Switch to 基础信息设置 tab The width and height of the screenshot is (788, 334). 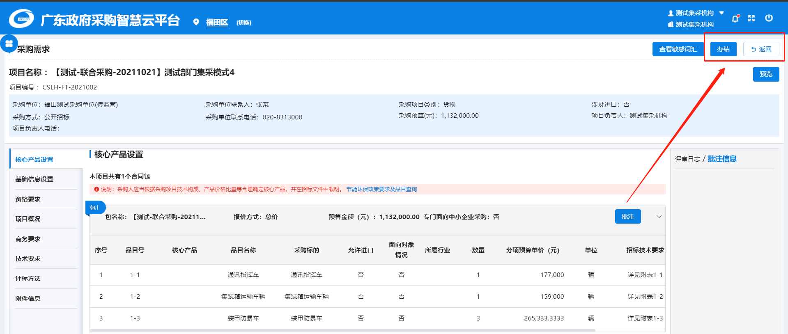click(x=34, y=179)
